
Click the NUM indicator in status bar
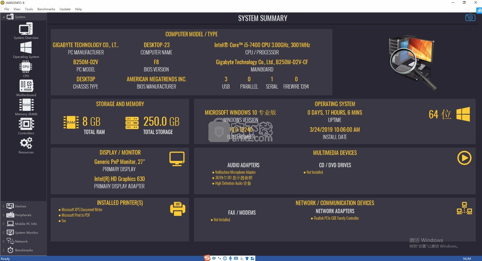coord(467,259)
